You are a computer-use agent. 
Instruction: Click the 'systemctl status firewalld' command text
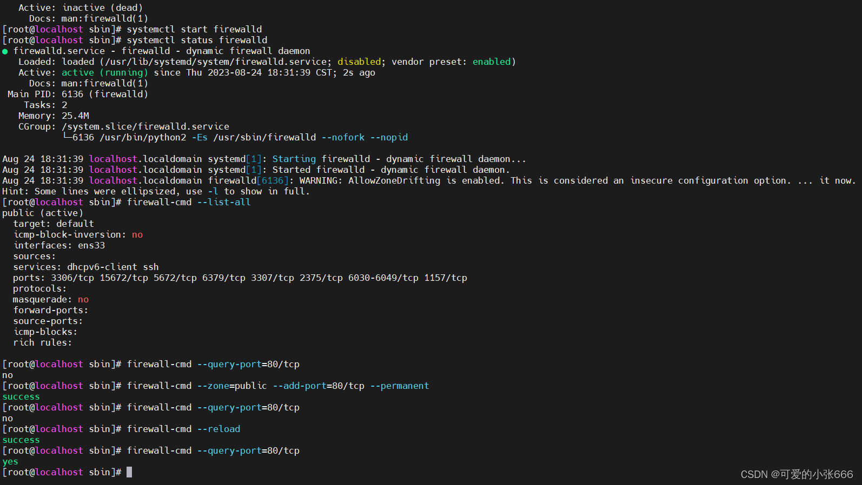pyautogui.click(x=197, y=40)
